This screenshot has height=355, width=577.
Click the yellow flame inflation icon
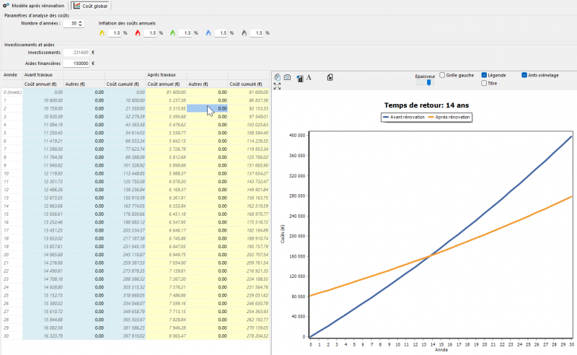click(x=102, y=33)
